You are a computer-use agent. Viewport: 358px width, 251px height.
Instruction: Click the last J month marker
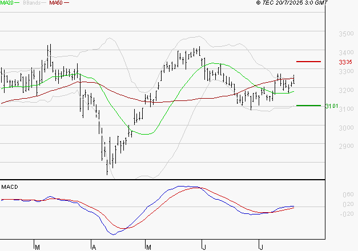tap(261, 247)
